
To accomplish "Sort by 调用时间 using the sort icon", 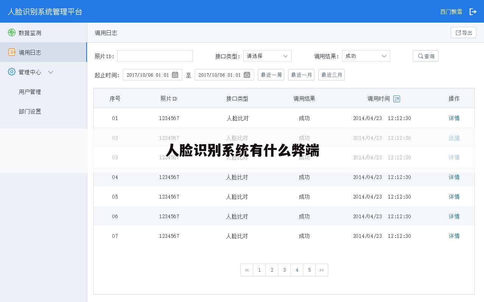I will tap(397, 99).
